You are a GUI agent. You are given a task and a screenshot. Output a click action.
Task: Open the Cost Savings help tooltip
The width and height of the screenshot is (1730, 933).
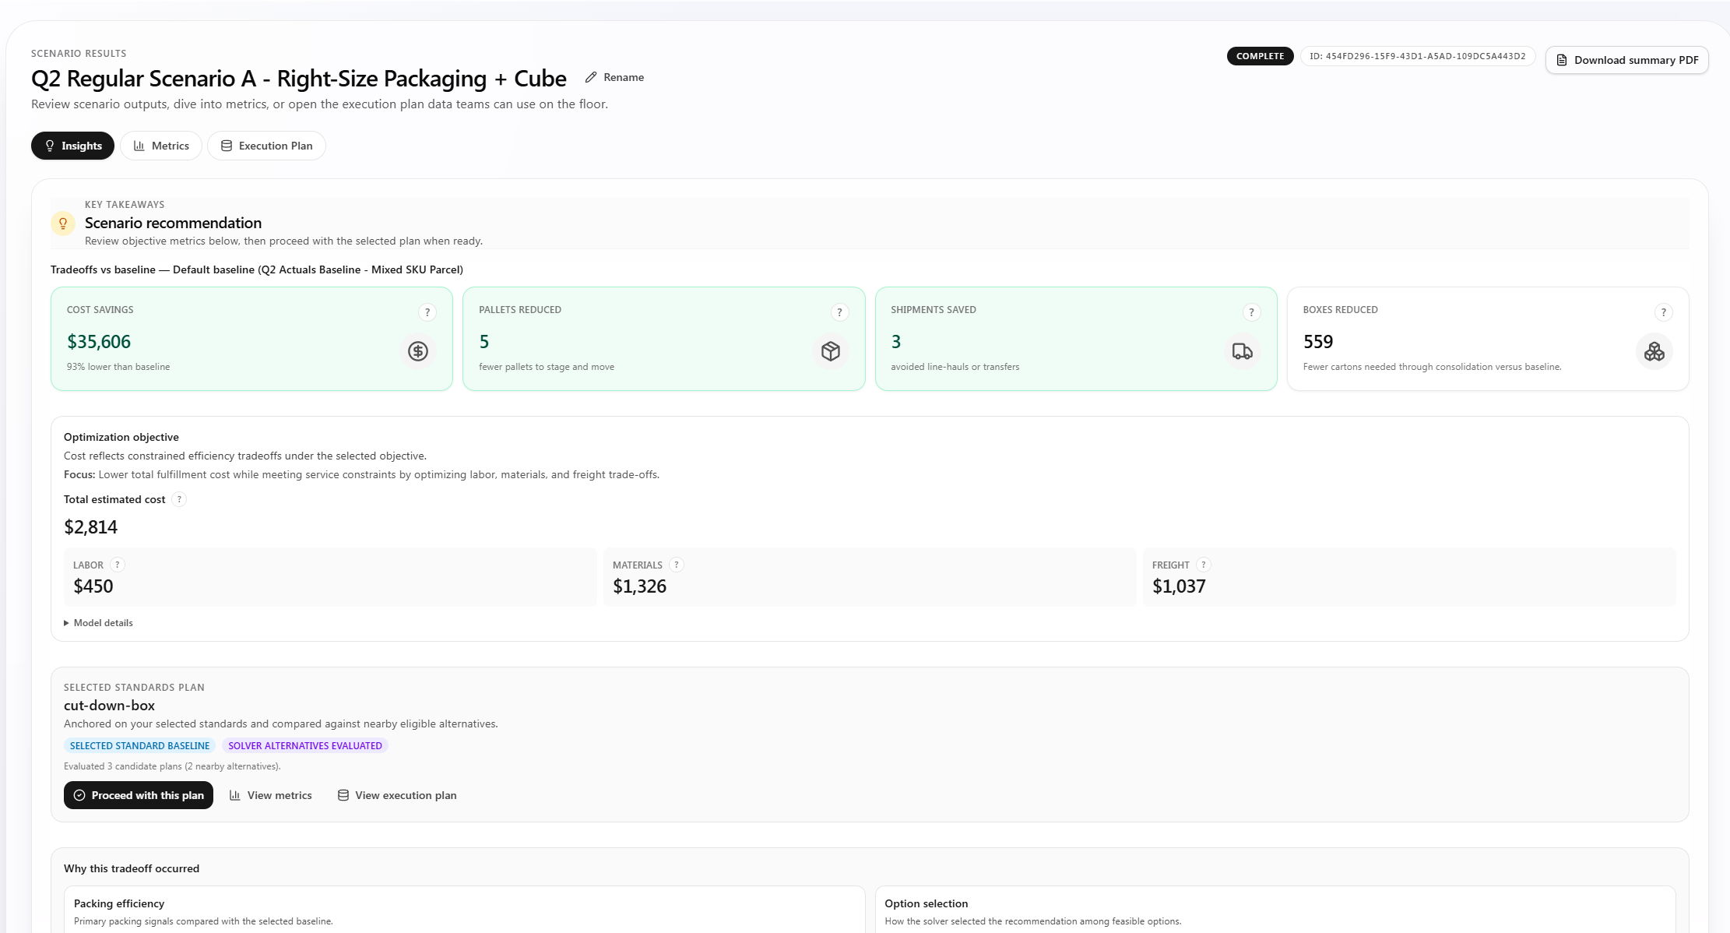tap(427, 312)
